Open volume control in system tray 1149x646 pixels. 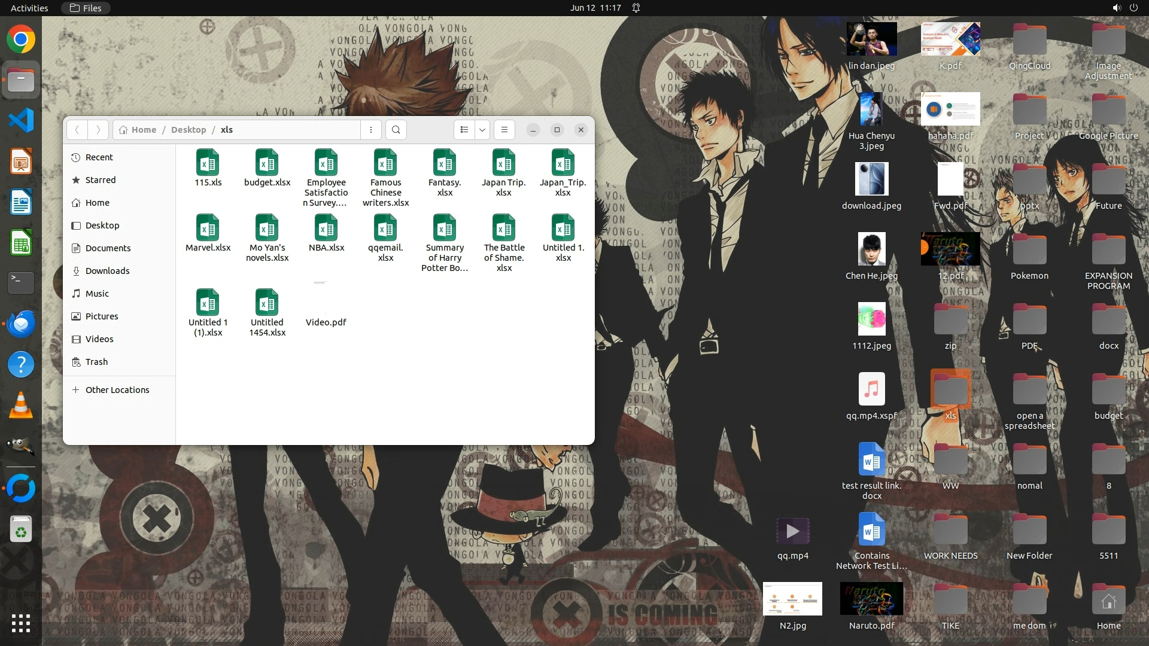pyautogui.click(x=1116, y=8)
